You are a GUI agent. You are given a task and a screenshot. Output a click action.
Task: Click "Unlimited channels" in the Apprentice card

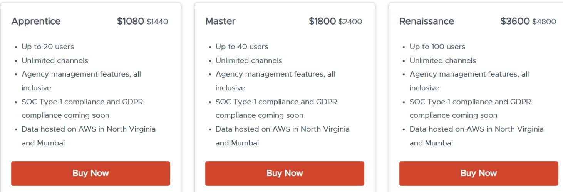click(x=55, y=61)
